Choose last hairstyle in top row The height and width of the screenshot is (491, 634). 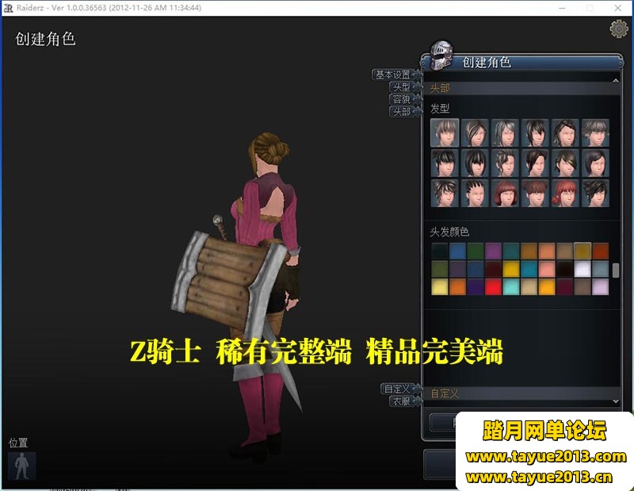pos(595,132)
